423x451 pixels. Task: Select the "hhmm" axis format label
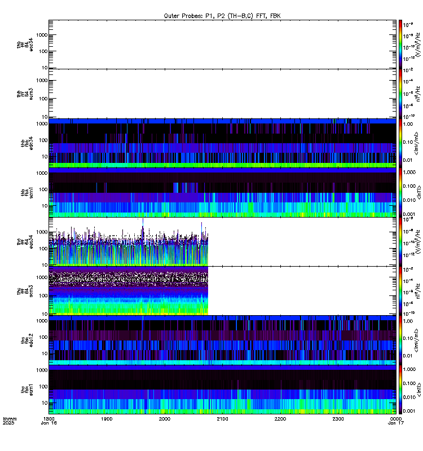[x=10, y=419]
